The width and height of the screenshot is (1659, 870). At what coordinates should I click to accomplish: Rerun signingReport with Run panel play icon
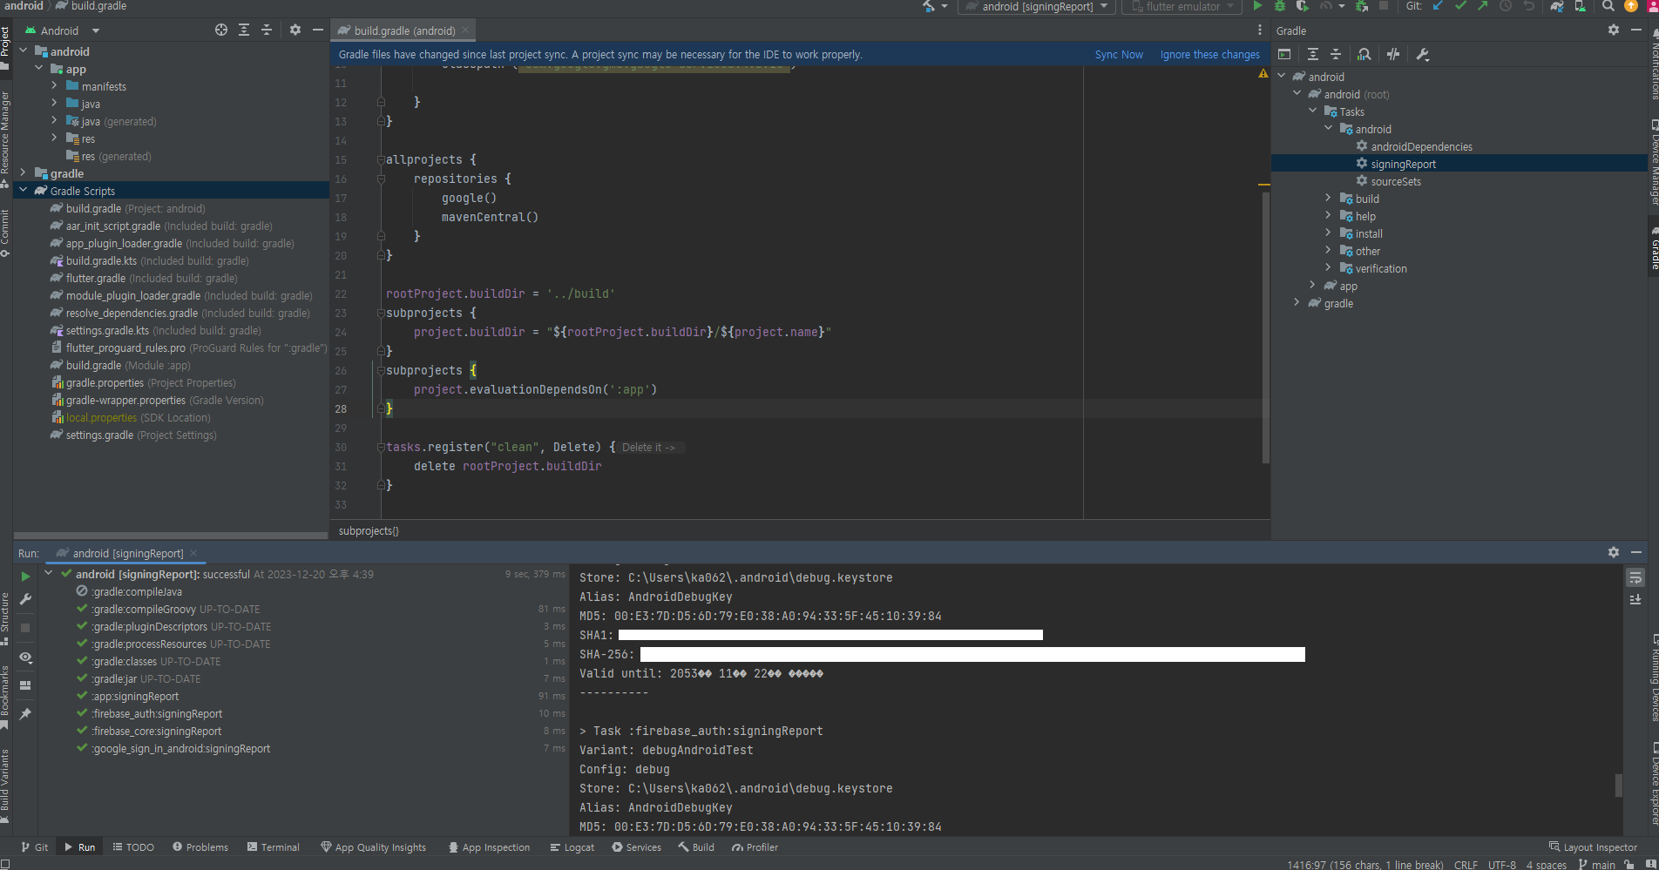click(25, 577)
